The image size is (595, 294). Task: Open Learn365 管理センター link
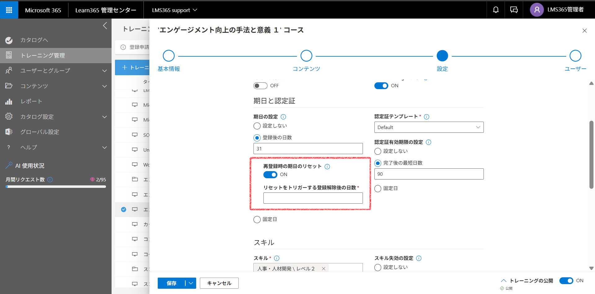coord(106,10)
